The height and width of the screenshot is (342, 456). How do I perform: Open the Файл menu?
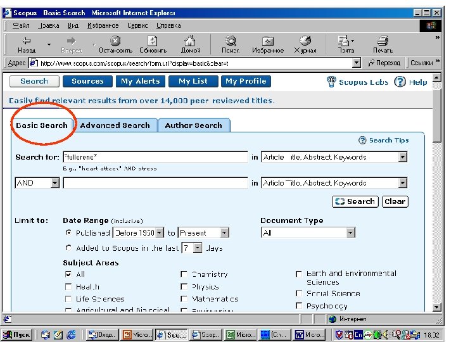point(21,25)
